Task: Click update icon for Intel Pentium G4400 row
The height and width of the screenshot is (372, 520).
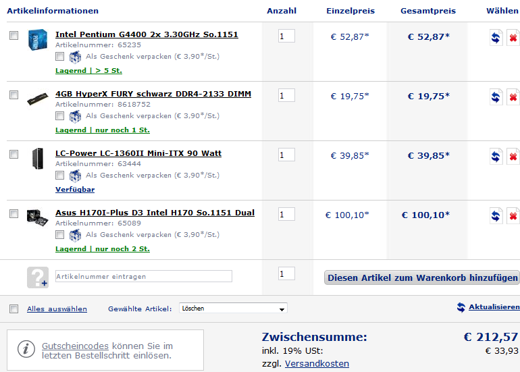Action: [496, 37]
